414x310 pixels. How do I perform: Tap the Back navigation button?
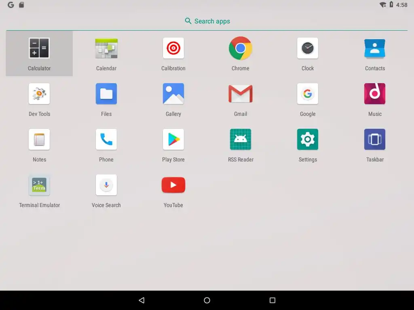pos(142,300)
